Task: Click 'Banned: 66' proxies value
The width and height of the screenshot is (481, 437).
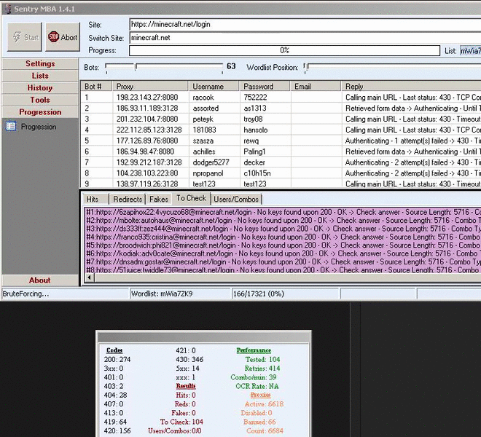Action: [259, 422]
